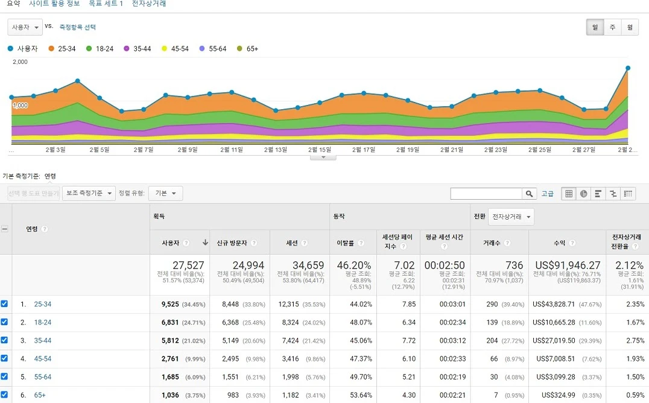The height and width of the screenshot is (403, 649).
Task: Open help icon next to 사용자 column
Action: [186, 243]
